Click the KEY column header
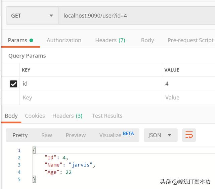Screen dimensions: 215x189 [x=26, y=70]
